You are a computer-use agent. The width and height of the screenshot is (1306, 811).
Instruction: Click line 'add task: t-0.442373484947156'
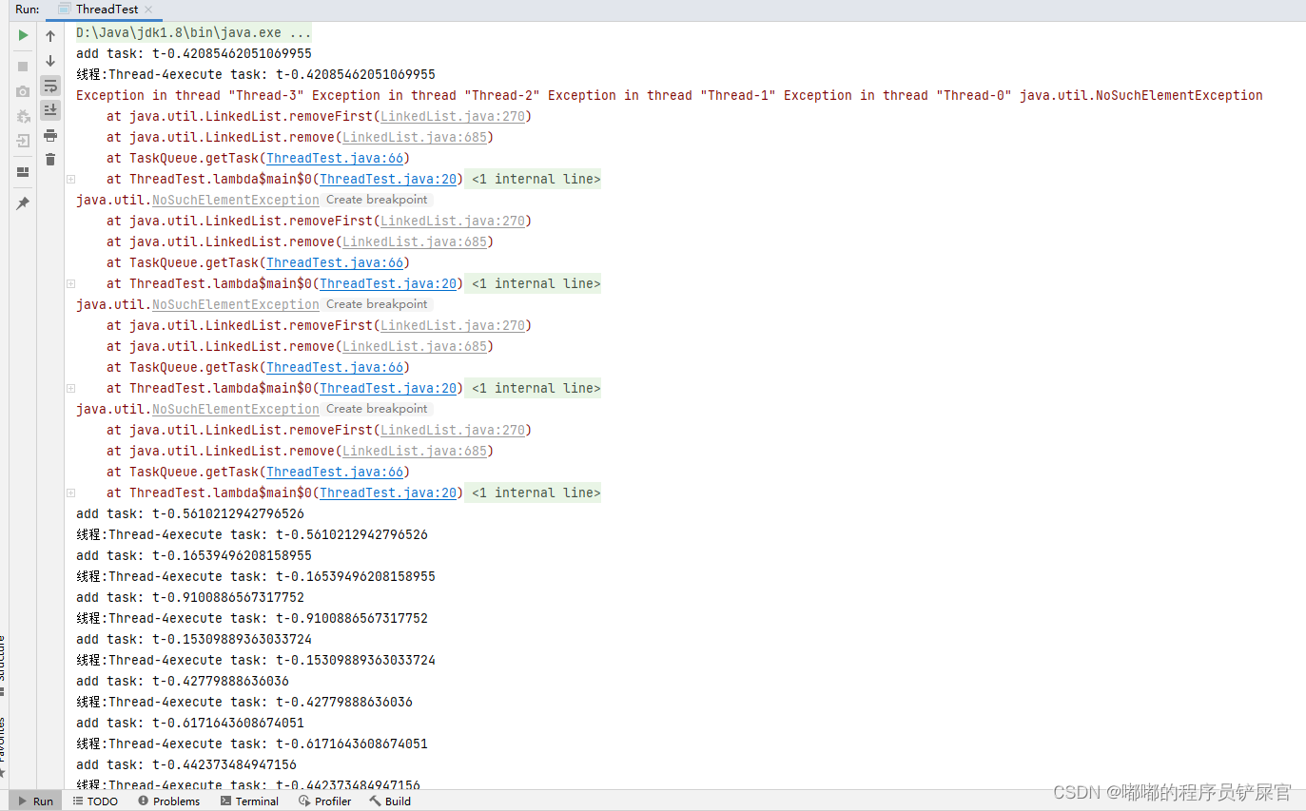tap(186, 764)
